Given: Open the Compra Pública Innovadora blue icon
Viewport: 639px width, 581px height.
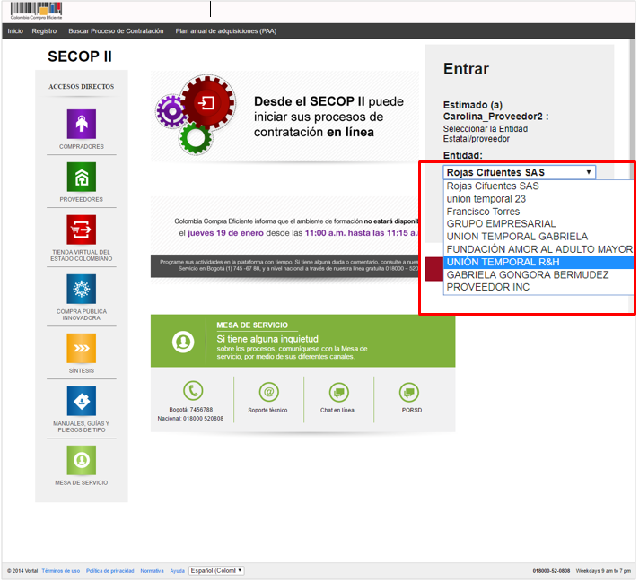Looking at the screenshot, I should click(x=82, y=289).
